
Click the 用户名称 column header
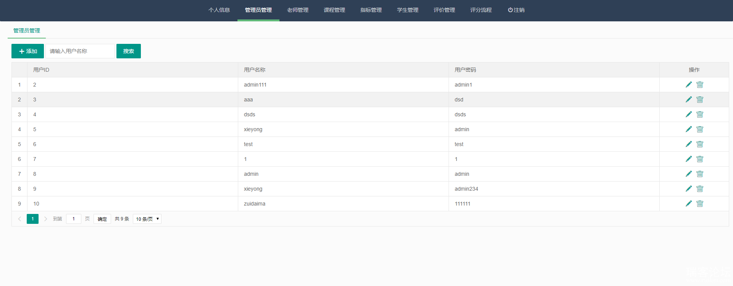(343, 70)
